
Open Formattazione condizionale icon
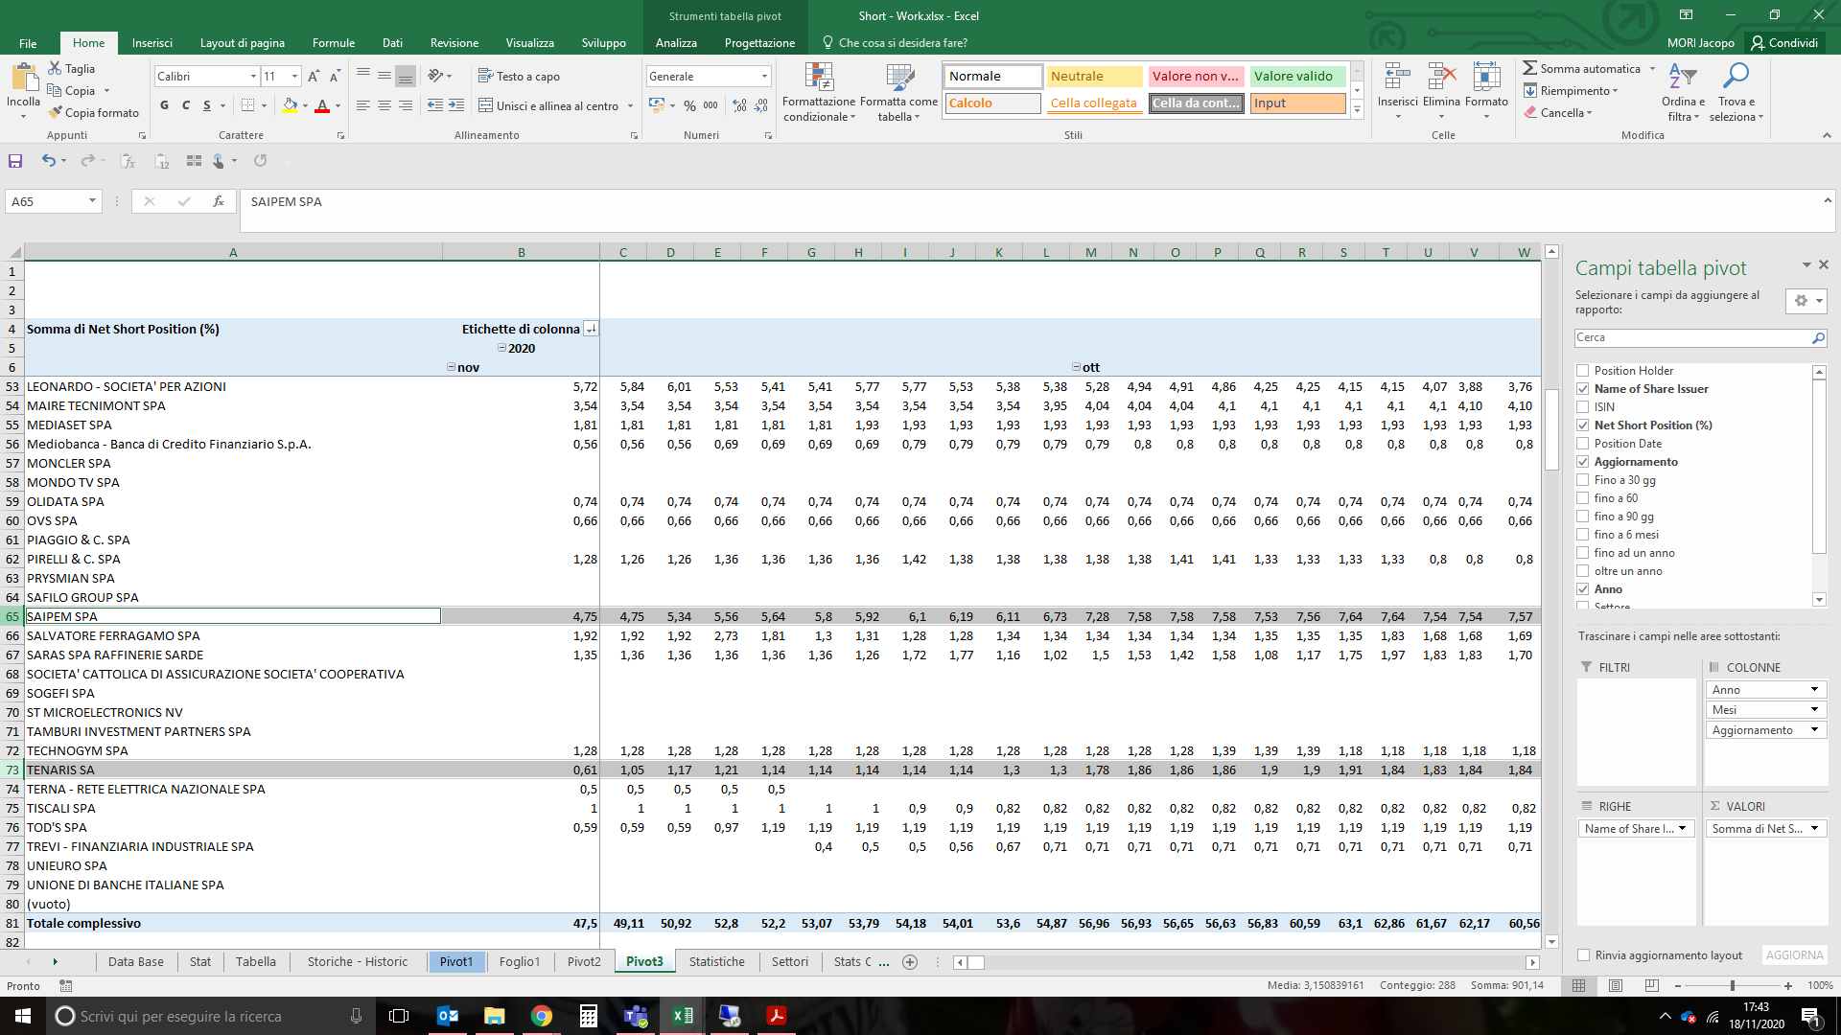819,78
